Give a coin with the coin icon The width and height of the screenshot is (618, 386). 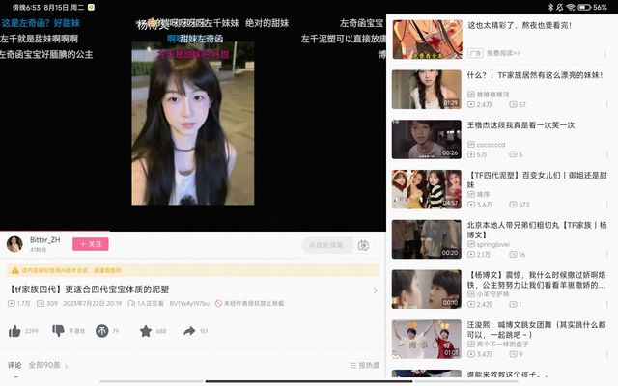[101, 331]
